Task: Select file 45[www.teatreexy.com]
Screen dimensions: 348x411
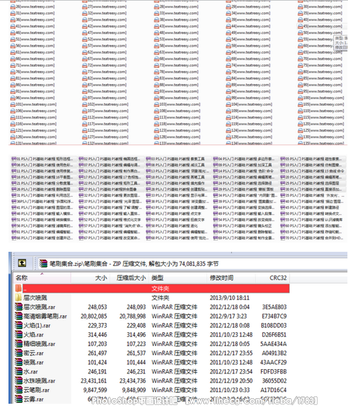Action: click(x=320, y=26)
